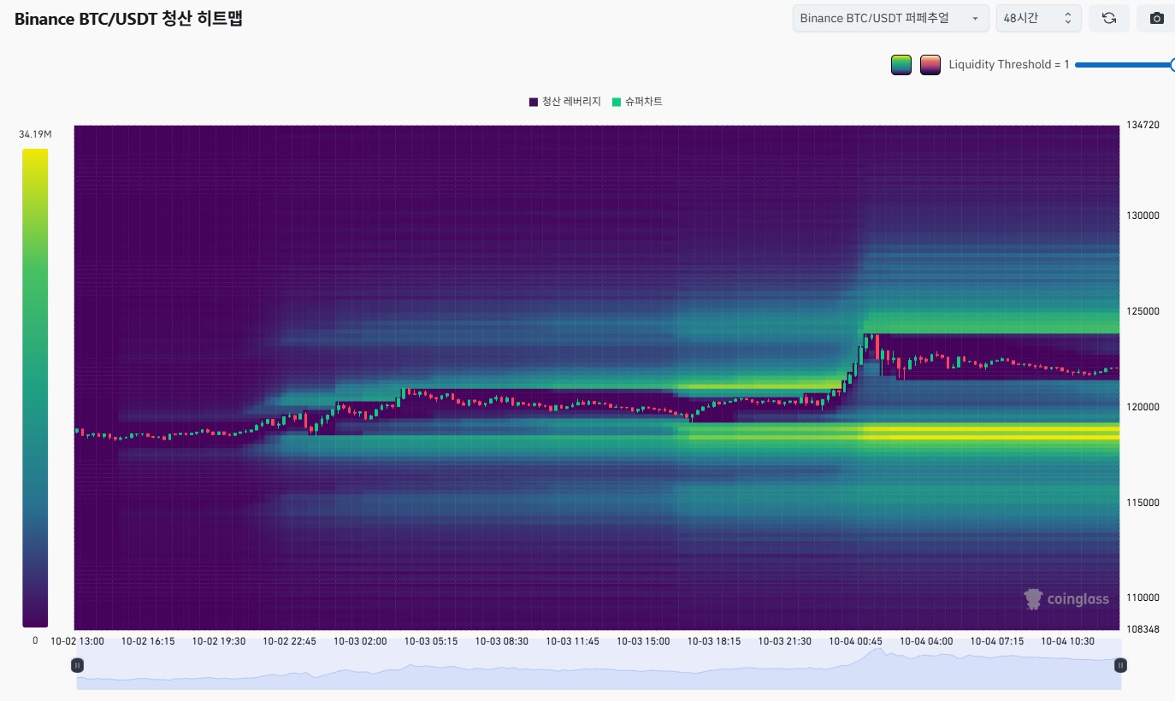The width and height of the screenshot is (1175, 701).
Task: Click the 10-02 22:45 time label
Action: point(289,640)
